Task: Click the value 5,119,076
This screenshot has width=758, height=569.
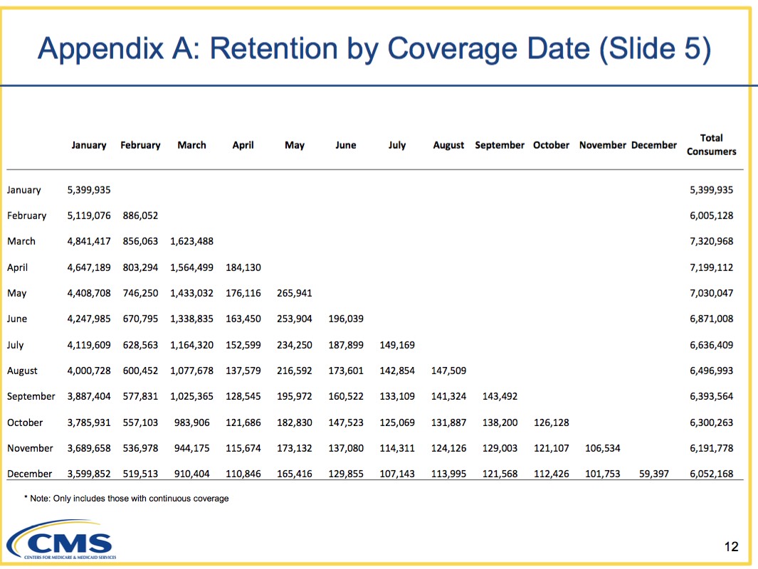Action: click(x=89, y=216)
